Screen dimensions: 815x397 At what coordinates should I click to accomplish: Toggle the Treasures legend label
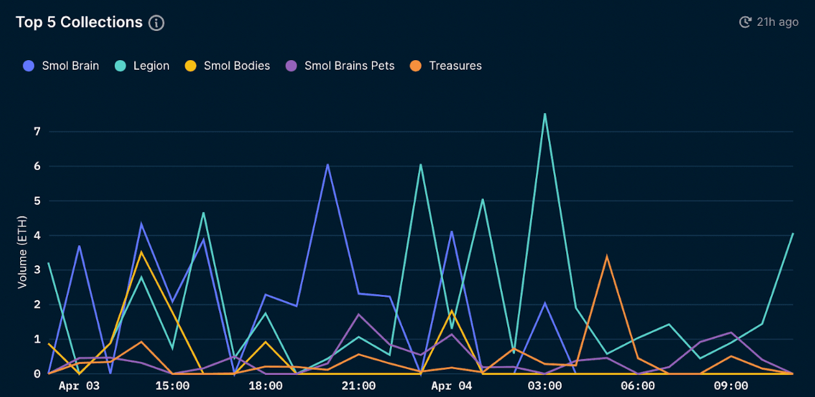pos(455,66)
